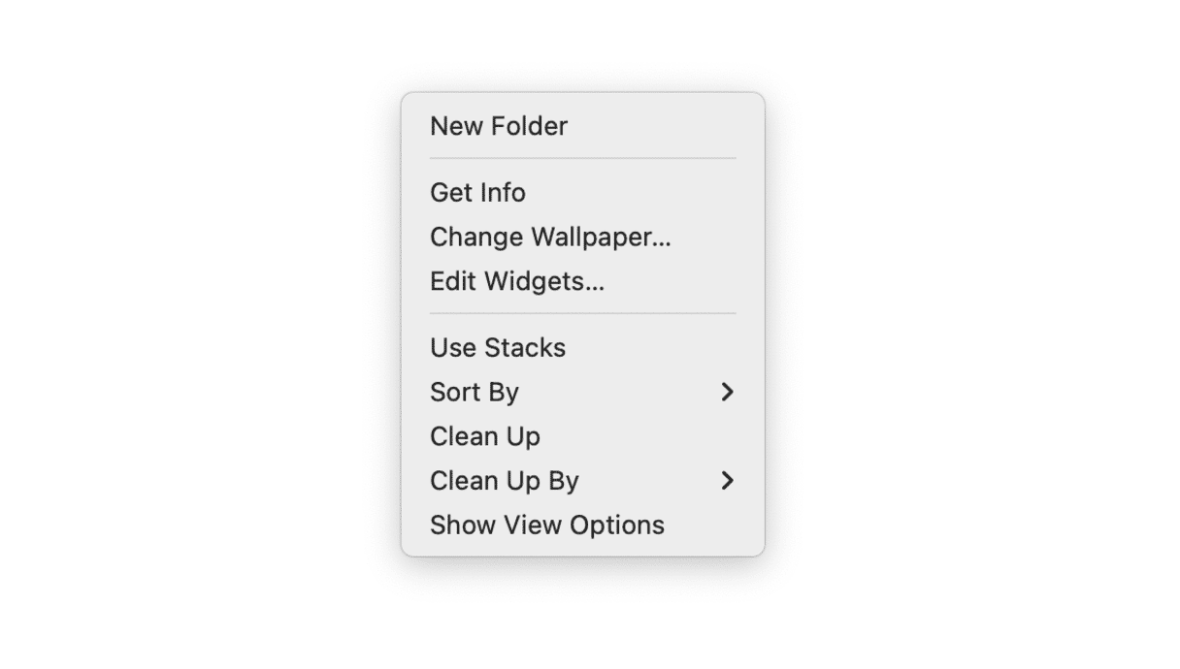Click the Sort By label text
The image size is (1180, 669).
click(475, 392)
